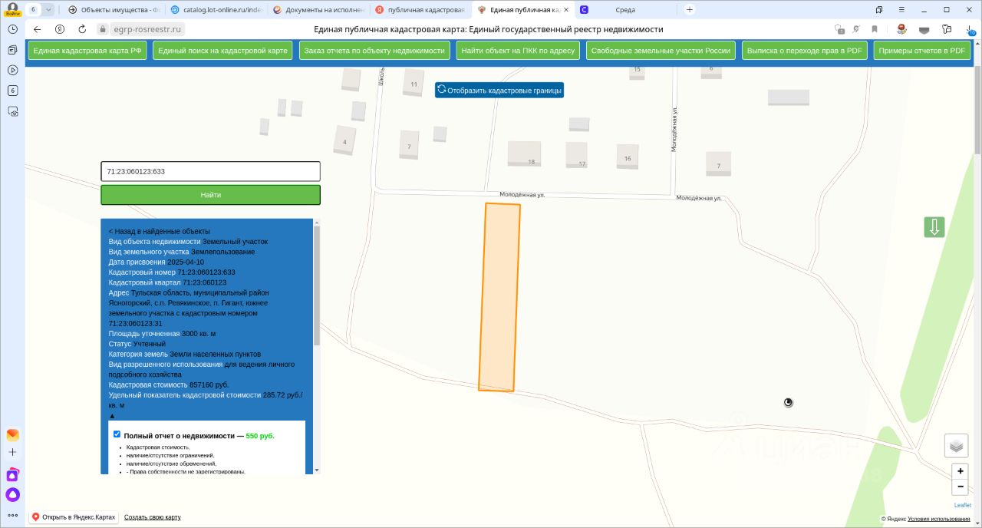
Task: Click the cadastral number 71:23:060123:633 value
Action: click(x=206, y=272)
